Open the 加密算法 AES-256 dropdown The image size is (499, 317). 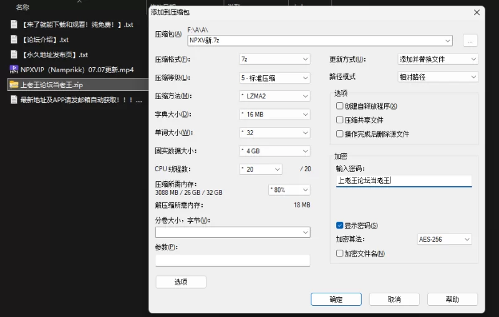coord(444,239)
